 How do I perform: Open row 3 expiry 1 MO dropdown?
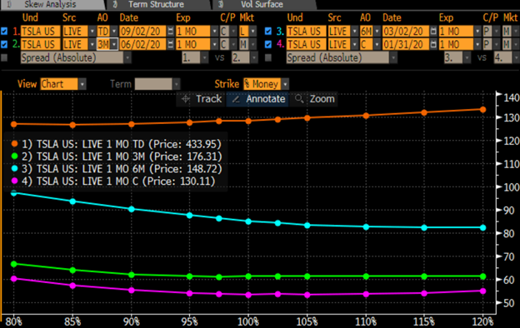(x=477, y=31)
